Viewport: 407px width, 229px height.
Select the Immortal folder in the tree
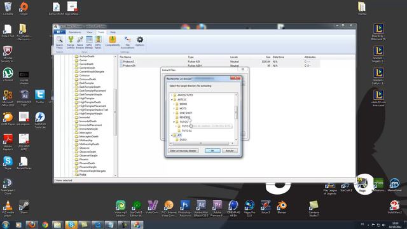tap(85, 117)
